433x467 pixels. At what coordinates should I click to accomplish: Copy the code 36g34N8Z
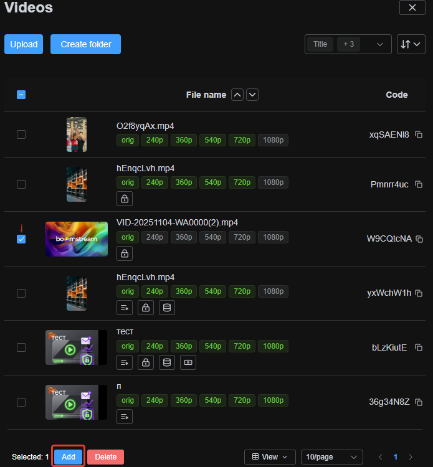(419, 402)
